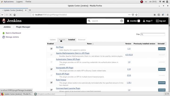The image size is (170, 96).
Task: Click the Jenkins breadcrumb
Action: [x=7, y=27]
